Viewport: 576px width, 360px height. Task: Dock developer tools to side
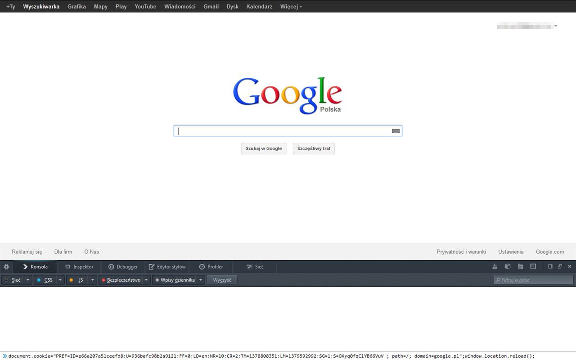tap(550, 266)
